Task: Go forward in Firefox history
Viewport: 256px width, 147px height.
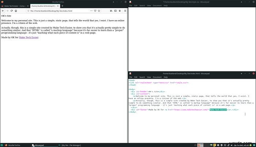Action: point(7,11)
